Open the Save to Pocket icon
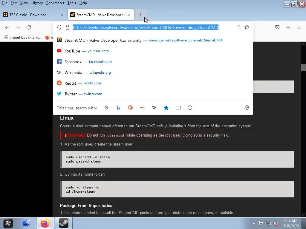The width and height of the screenshot is (306, 229). coord(277,27)
